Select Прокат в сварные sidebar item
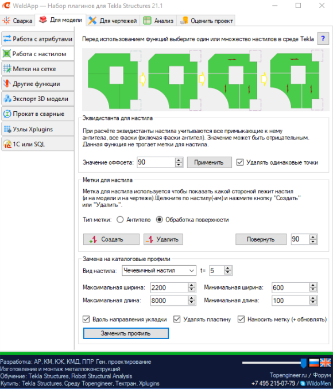333x389 pixels. [x=38, y=114]
